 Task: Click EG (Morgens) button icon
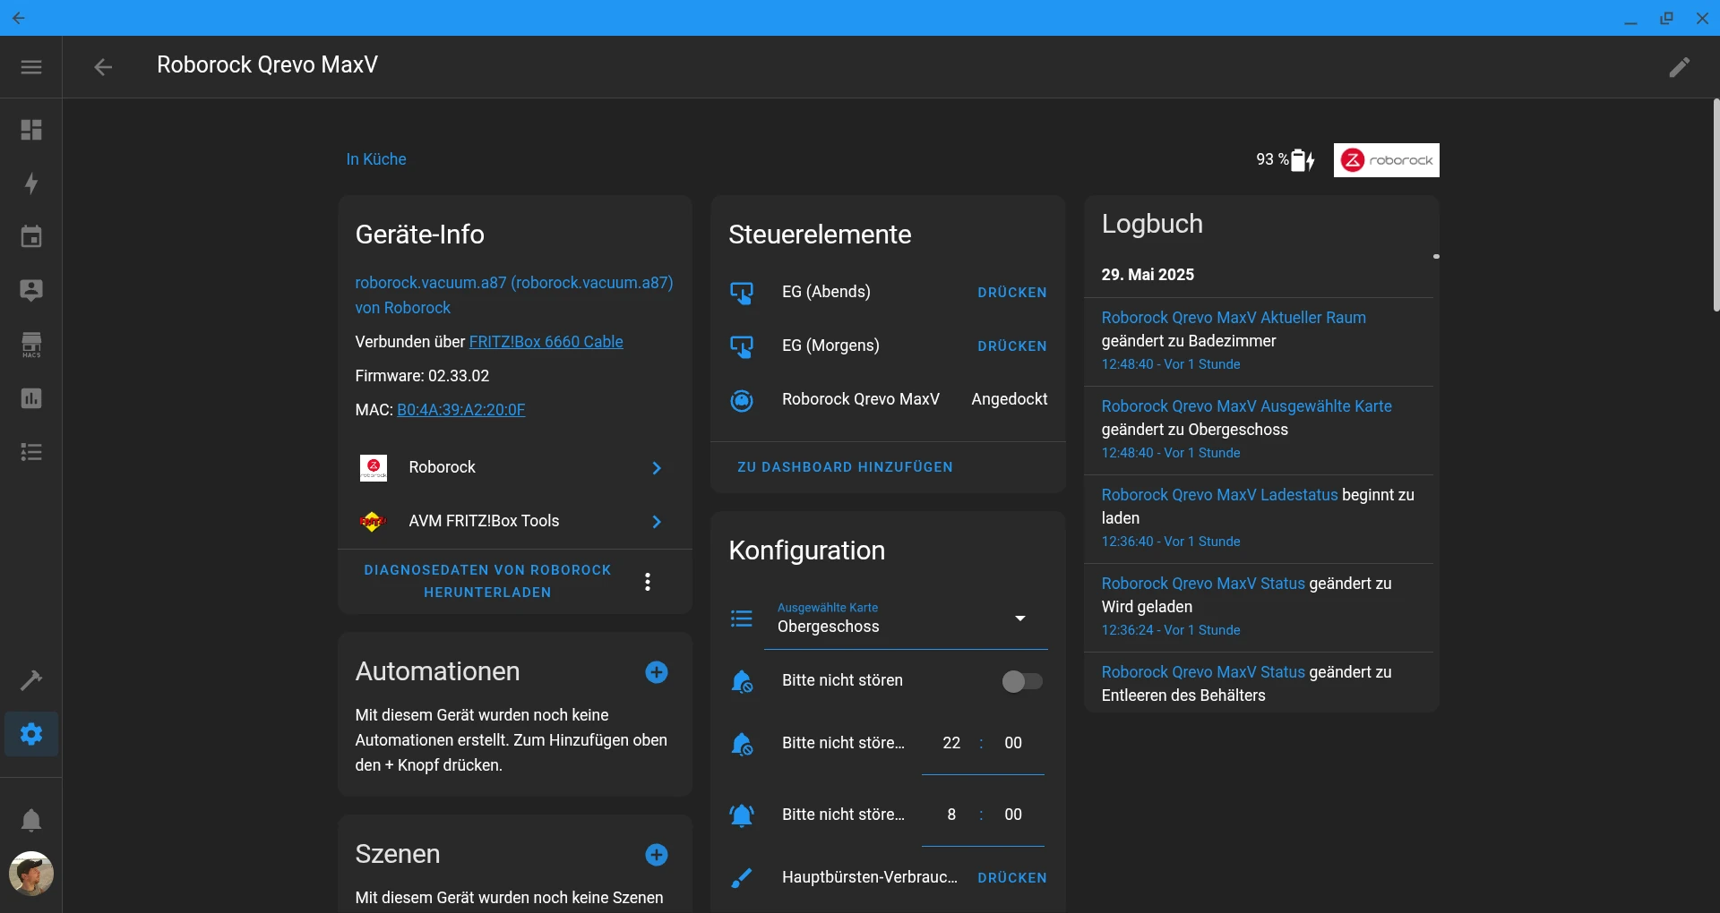(742, 346)
